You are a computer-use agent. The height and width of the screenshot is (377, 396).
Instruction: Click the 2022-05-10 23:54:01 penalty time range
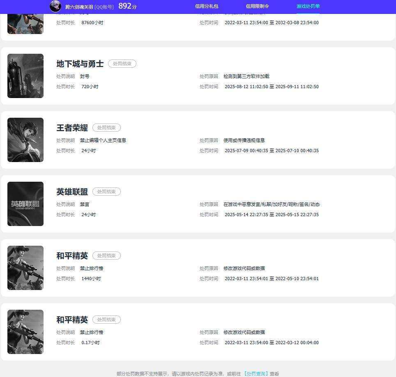click(272, 279)
